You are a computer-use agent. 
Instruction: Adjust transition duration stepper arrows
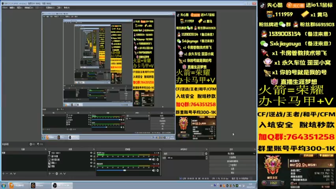206,158
